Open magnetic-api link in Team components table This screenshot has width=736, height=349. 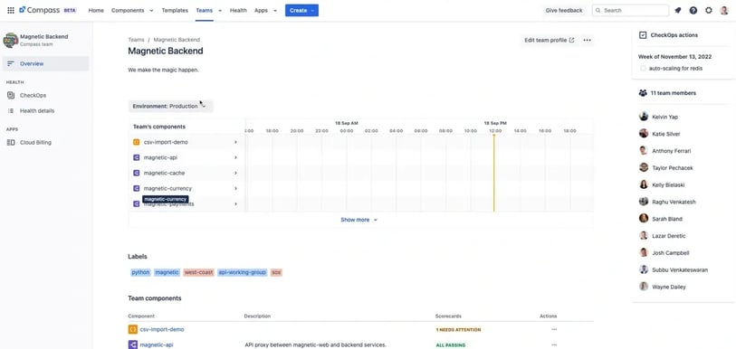click(157, 345)
